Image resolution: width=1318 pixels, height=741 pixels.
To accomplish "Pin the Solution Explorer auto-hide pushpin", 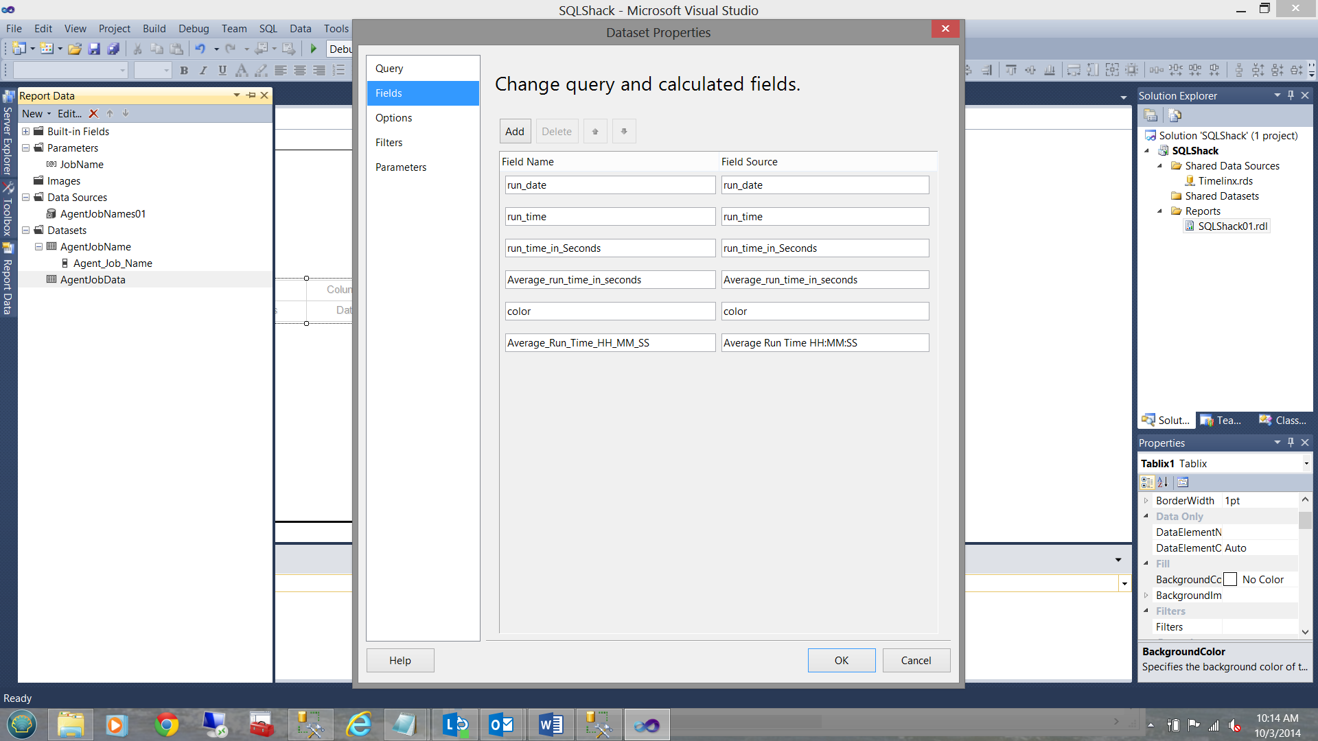I will coord(1291,95).
